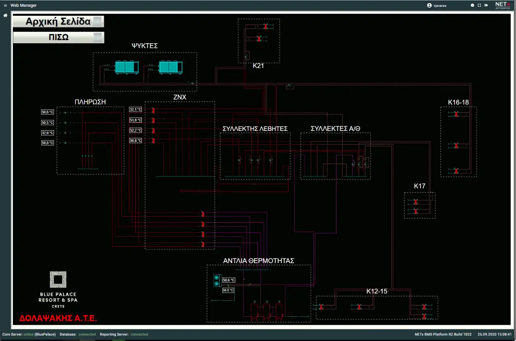
Task: Click the 50,6 °C reading beside ΠΛΗΡΩΣΗ
Action: [x=48, y=112]
